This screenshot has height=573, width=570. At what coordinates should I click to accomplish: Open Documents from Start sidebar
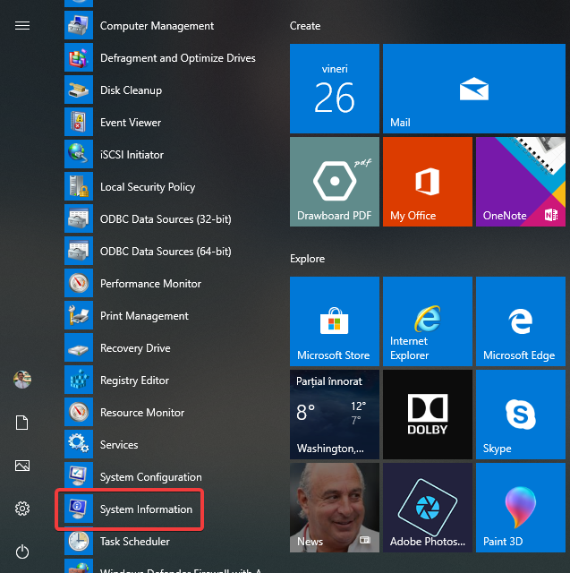(21, 423)
